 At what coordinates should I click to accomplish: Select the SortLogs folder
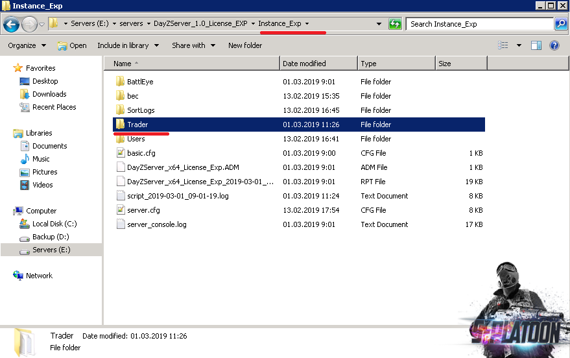(141, 110)
